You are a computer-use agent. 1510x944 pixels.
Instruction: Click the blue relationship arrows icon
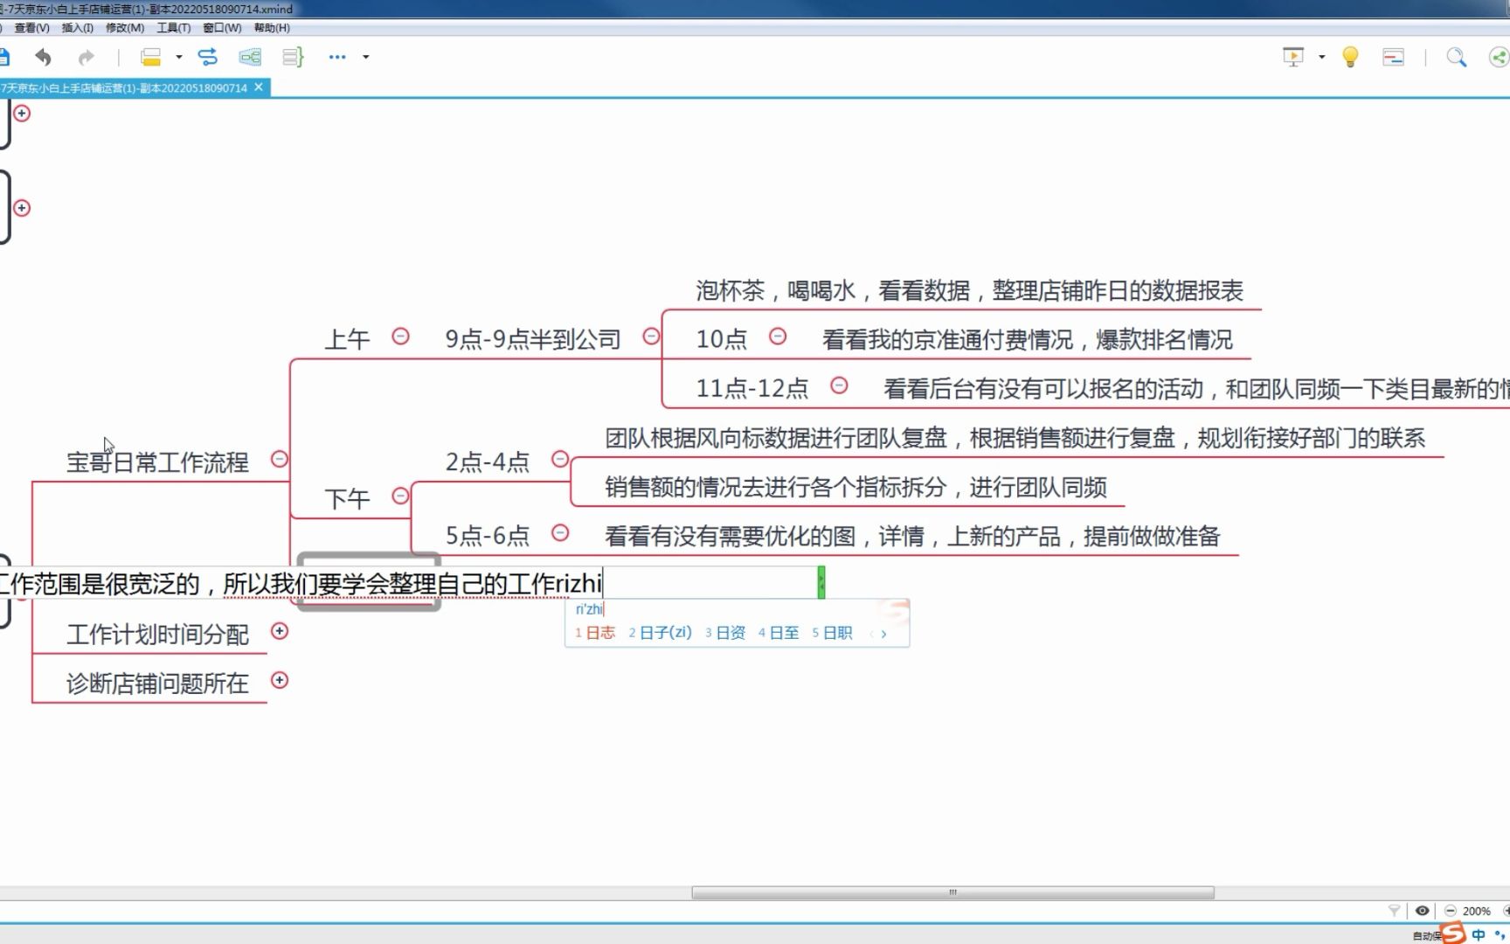coord(208,58)
